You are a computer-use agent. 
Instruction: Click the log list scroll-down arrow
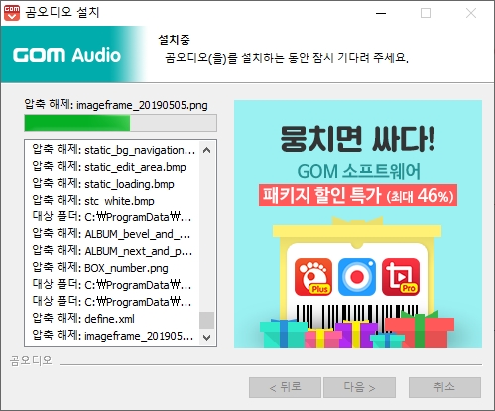207,338
